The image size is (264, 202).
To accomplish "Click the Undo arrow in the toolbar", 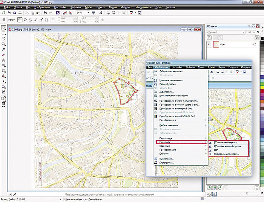I will click(45, 12).
